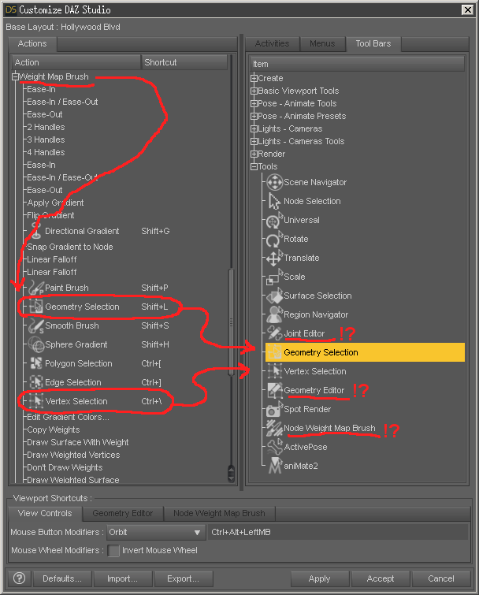This screenshot has height=595, width=479.
Task: Expand the Render toolbar group
Action: tap(254, 154)
